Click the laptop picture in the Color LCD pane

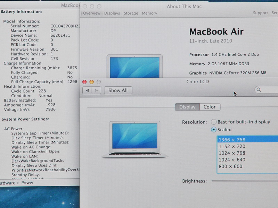pyautogui.click(x=135, y=139)
